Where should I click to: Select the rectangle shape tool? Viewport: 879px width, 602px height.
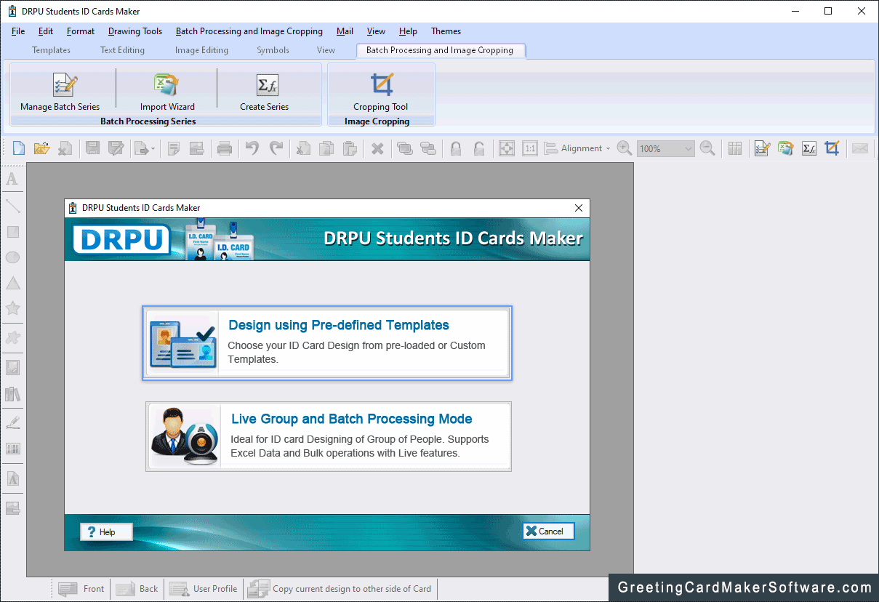point(12,232)
